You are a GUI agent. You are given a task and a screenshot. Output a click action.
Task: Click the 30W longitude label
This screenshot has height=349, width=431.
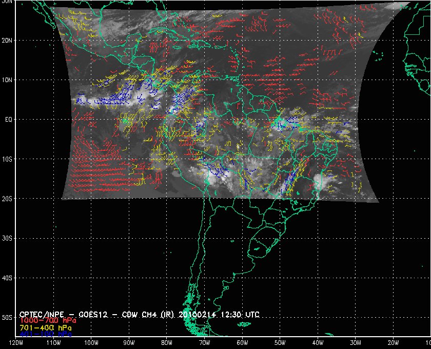click(x=356, y=342)
